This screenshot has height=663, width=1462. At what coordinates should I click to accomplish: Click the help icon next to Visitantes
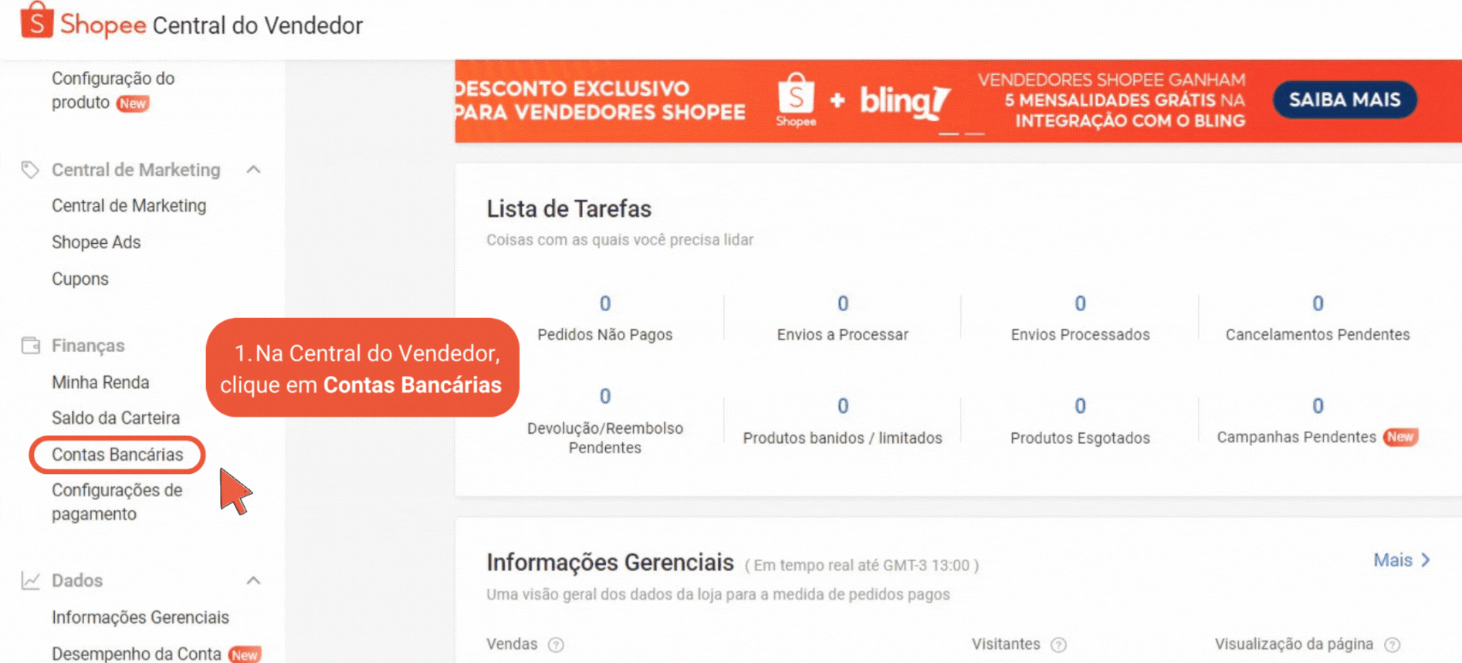tap(1059, 644)
